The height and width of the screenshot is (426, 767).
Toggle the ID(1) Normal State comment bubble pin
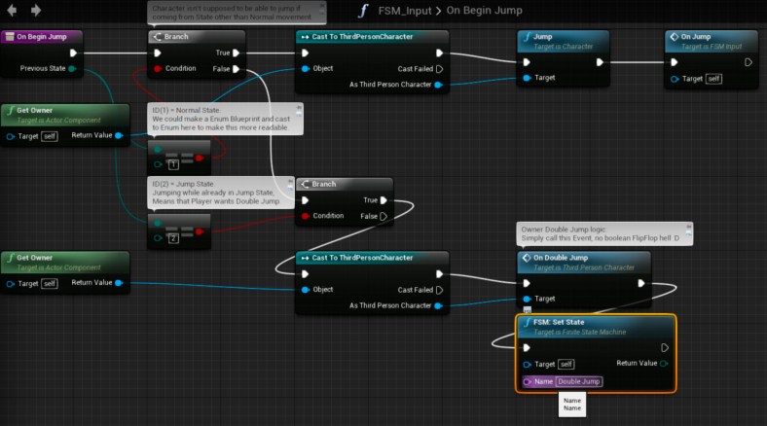(x=298, y=108)
